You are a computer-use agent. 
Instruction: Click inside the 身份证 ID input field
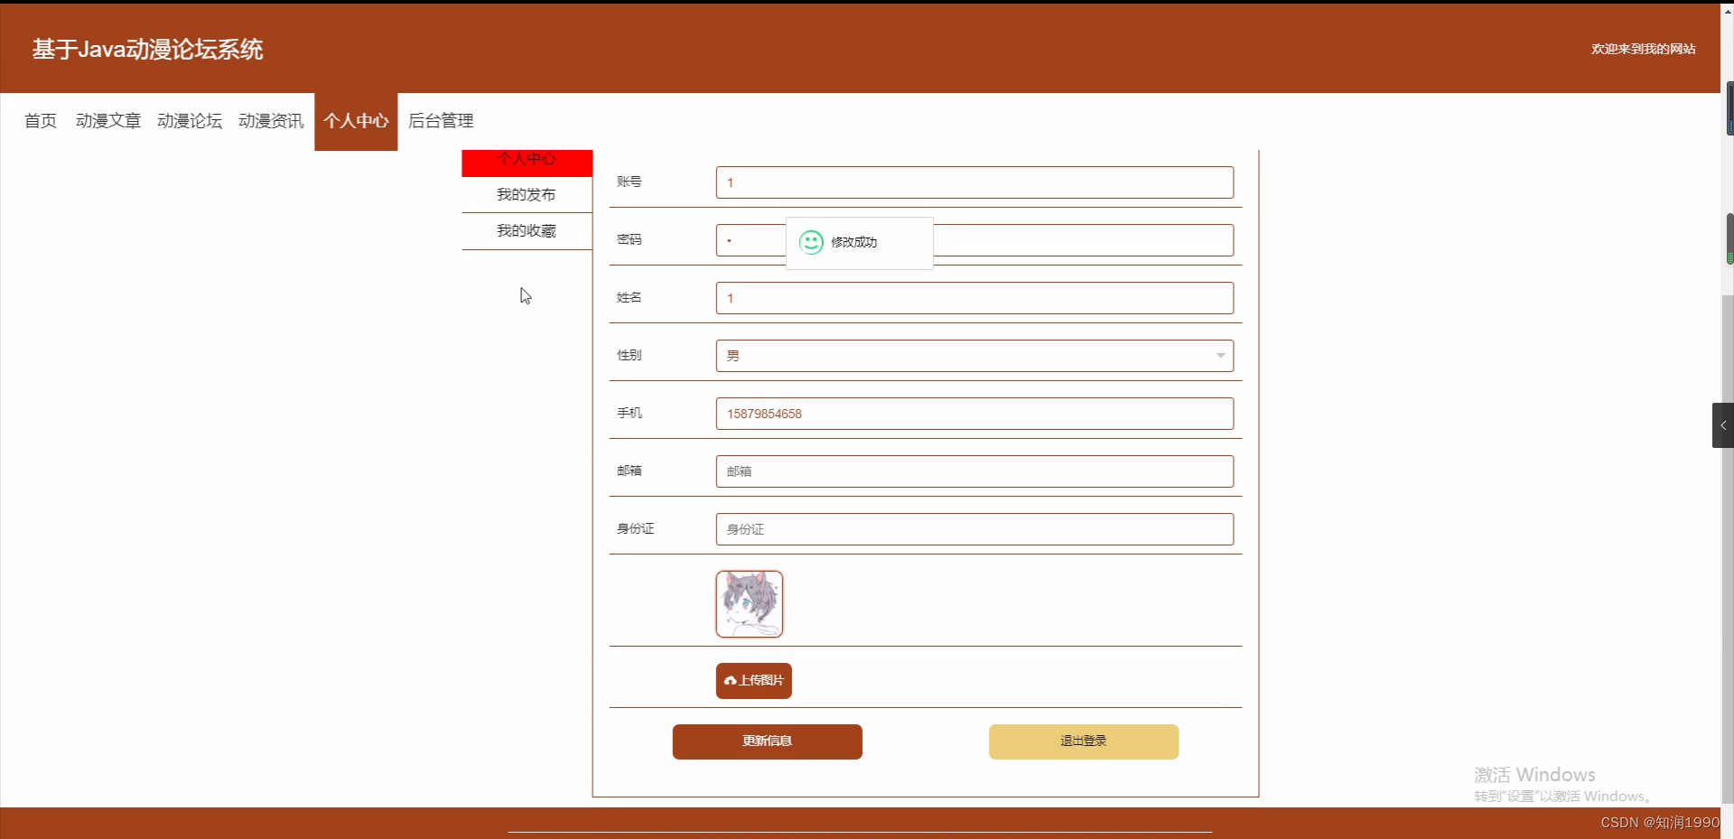[x=974, y=528]
